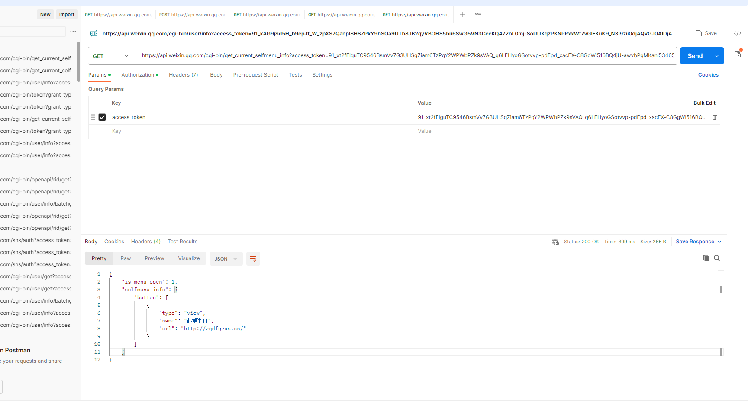
Task: Click the Time: 399 ms text
Action: click(619, 242)
